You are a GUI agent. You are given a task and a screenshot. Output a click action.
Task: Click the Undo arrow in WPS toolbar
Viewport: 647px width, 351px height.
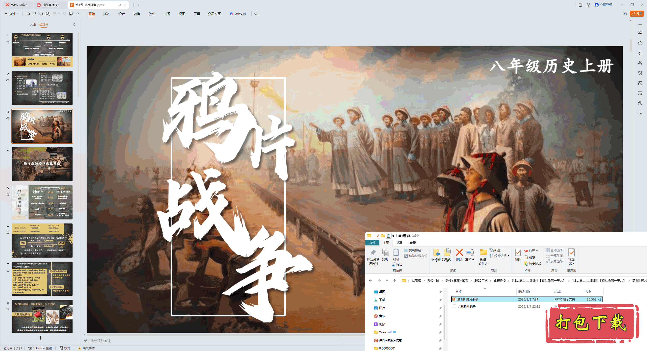(x=54, y=14)
